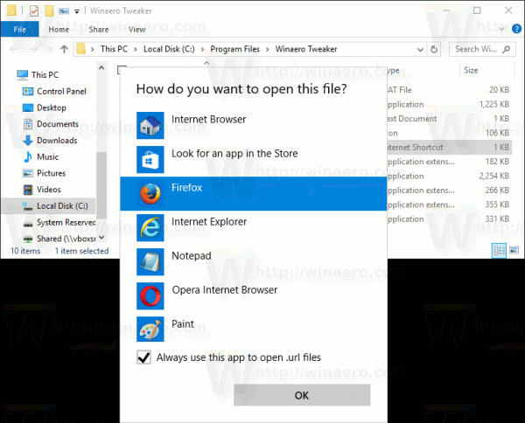Sort files by the Size column header
Image resolution: width=525 pixels, height=423 pixels.
[x=471, y=70]
